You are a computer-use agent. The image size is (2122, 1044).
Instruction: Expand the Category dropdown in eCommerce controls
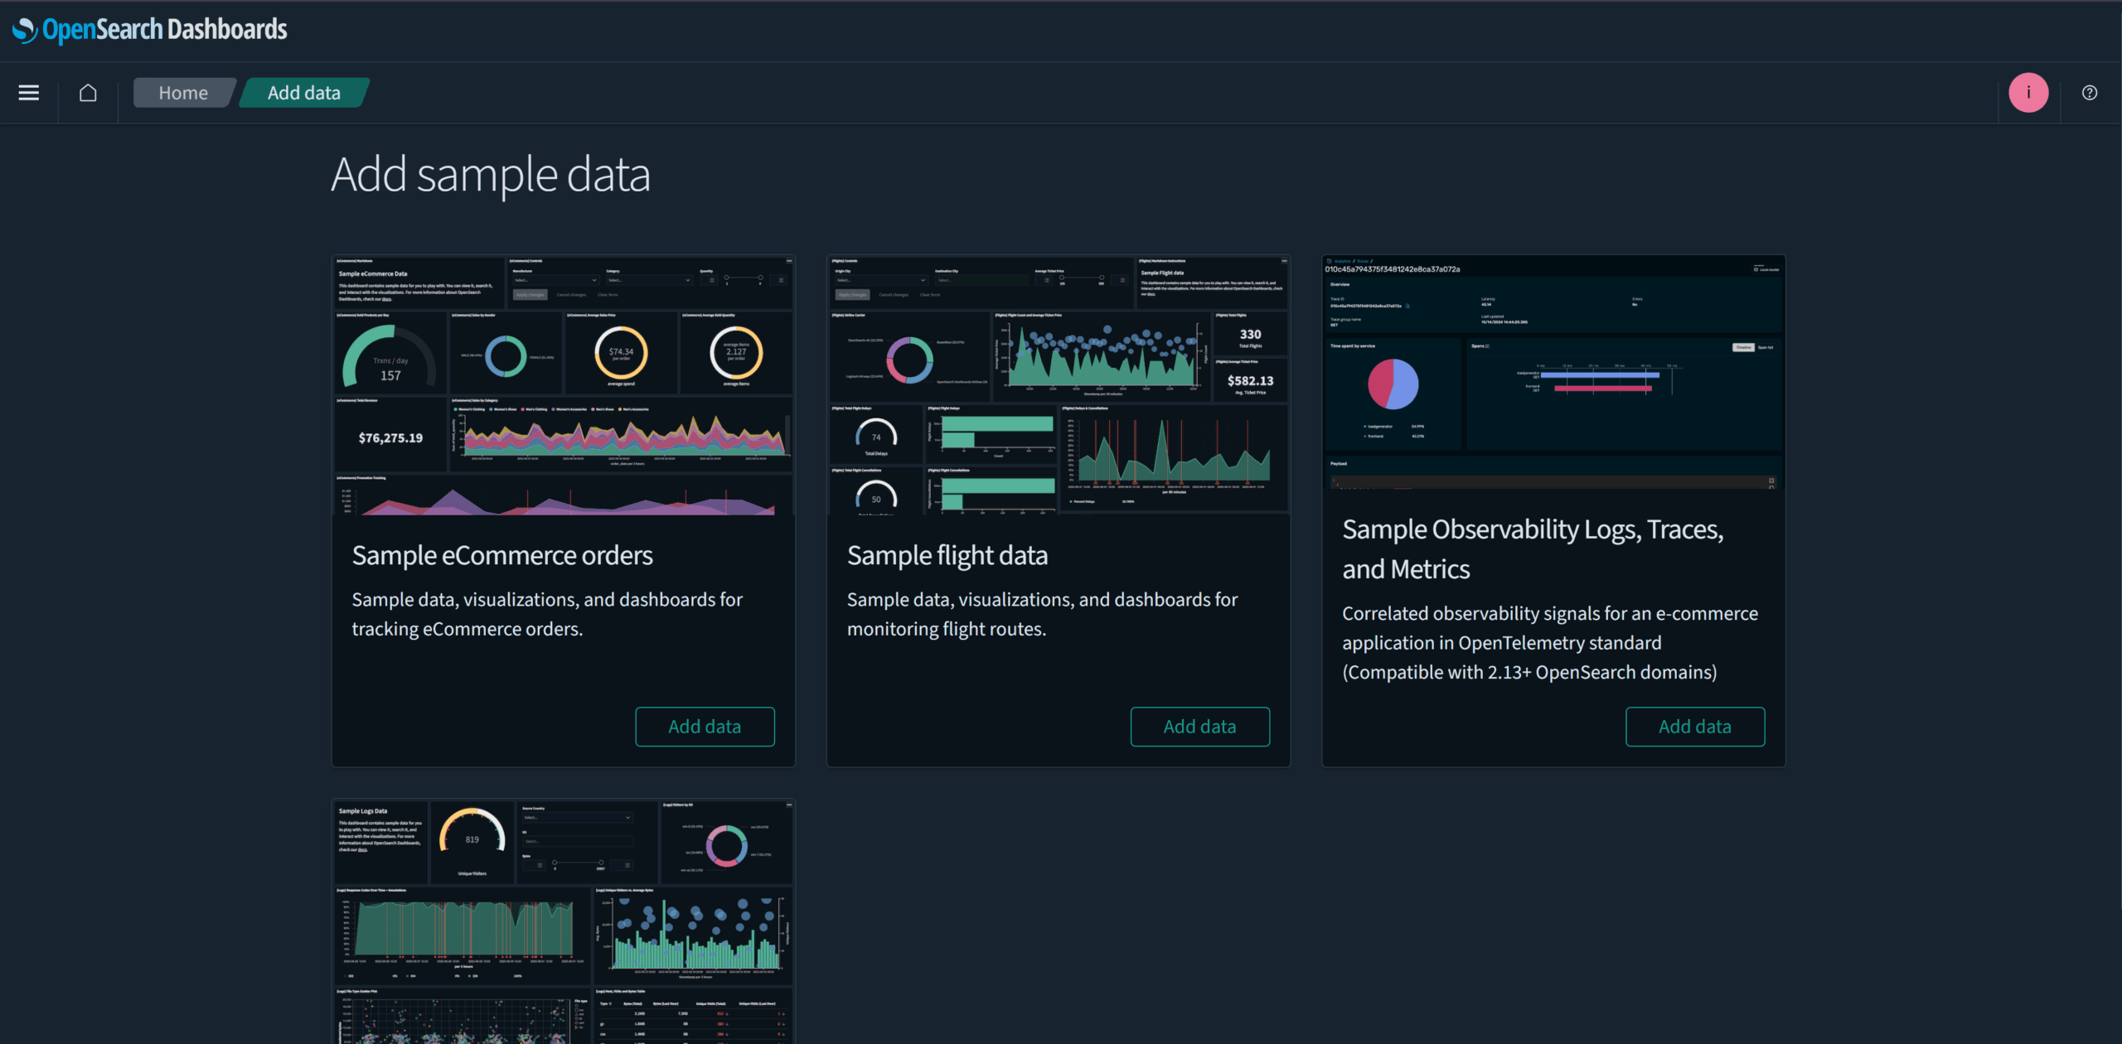click(x=649, y=280)
